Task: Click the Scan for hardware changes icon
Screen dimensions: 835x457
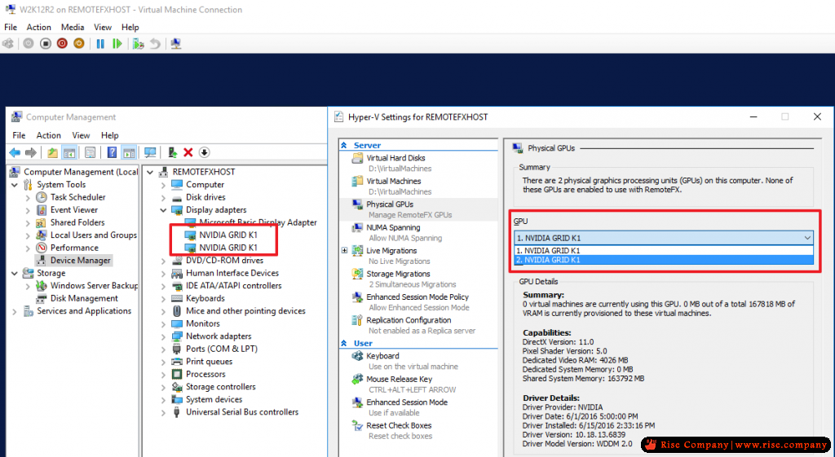Action: click(x=150, y=152)
